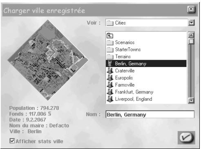Click Nom du maire : Defacto text
The height and width of the screenshot is (149, 201).
click(39, 126)
